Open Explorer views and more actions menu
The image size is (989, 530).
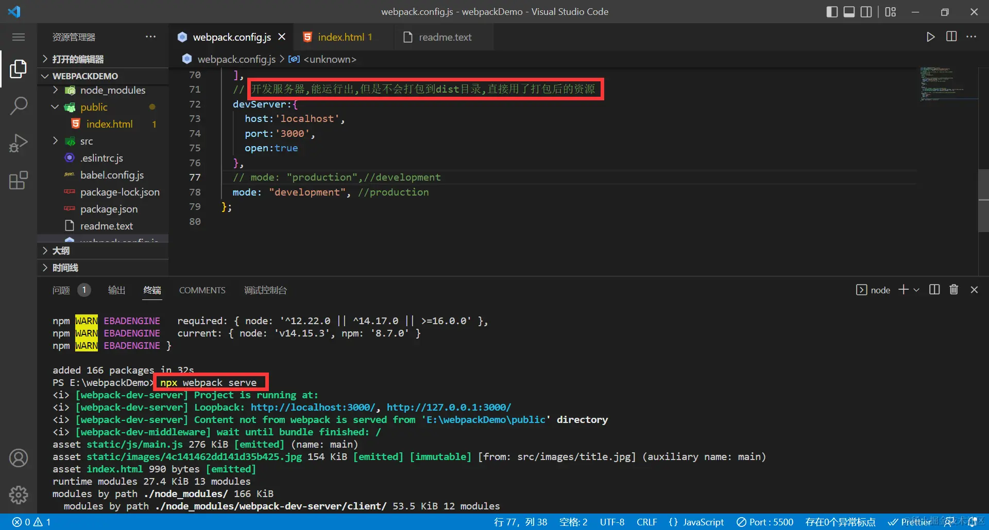[x=150, y=37]
